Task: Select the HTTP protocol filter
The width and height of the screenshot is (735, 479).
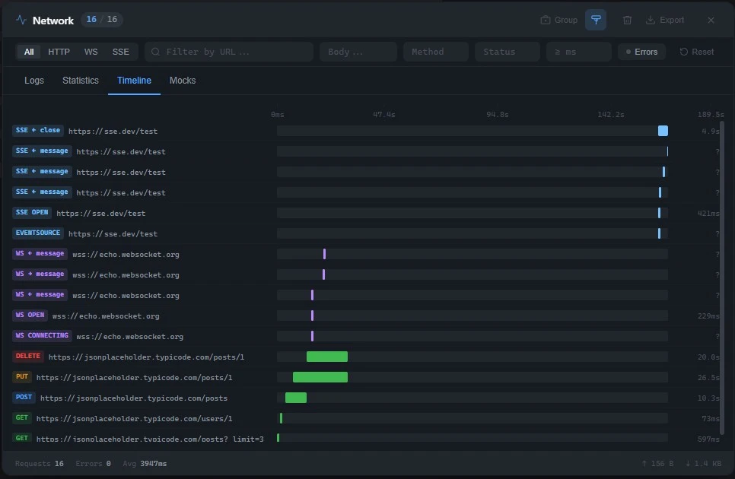Action: [x=59, y=52]
